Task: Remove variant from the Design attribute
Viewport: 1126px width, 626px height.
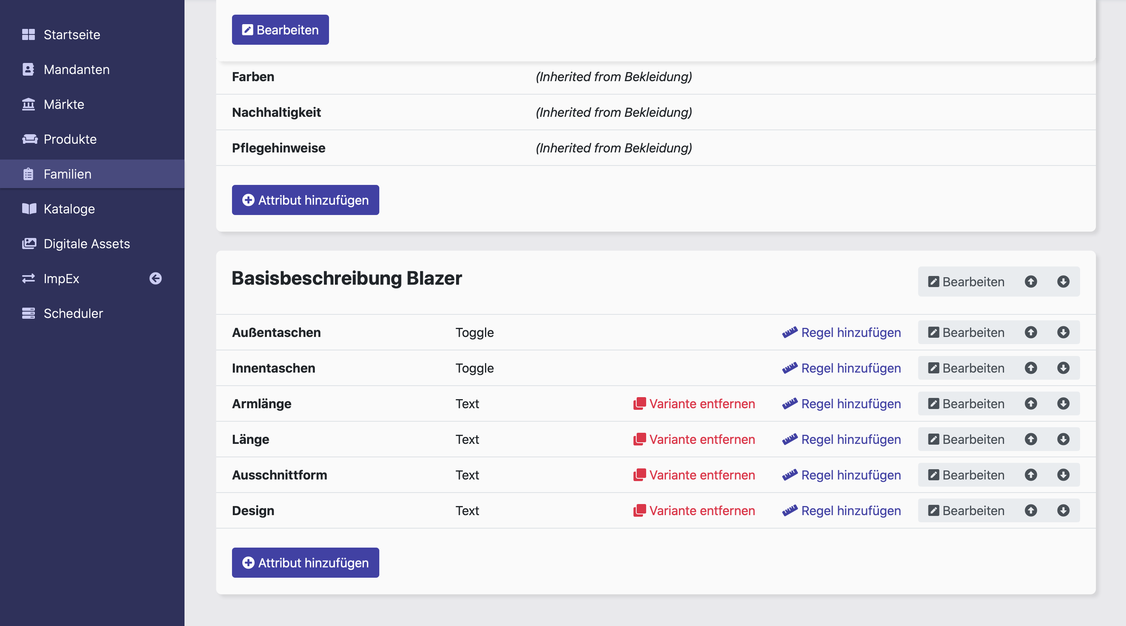Action: (694, 511)
